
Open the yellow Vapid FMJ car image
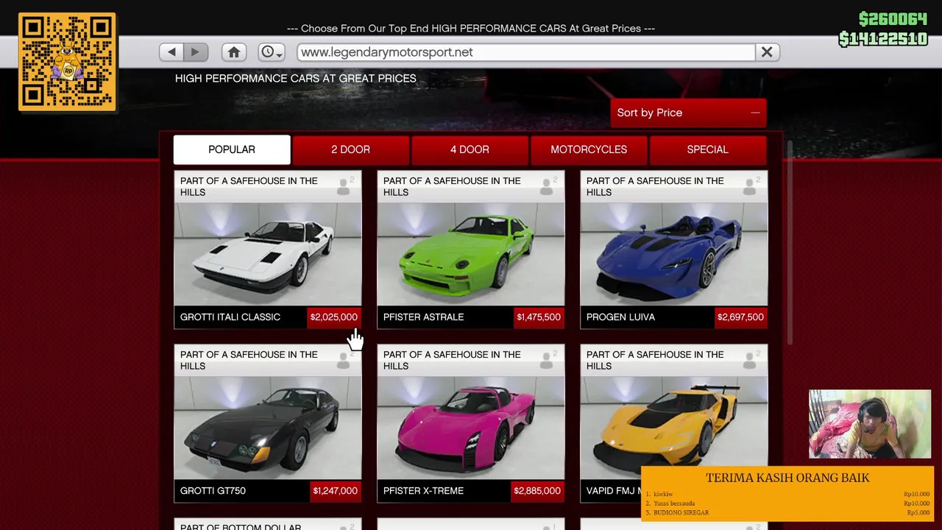click(x=674, y=423)
